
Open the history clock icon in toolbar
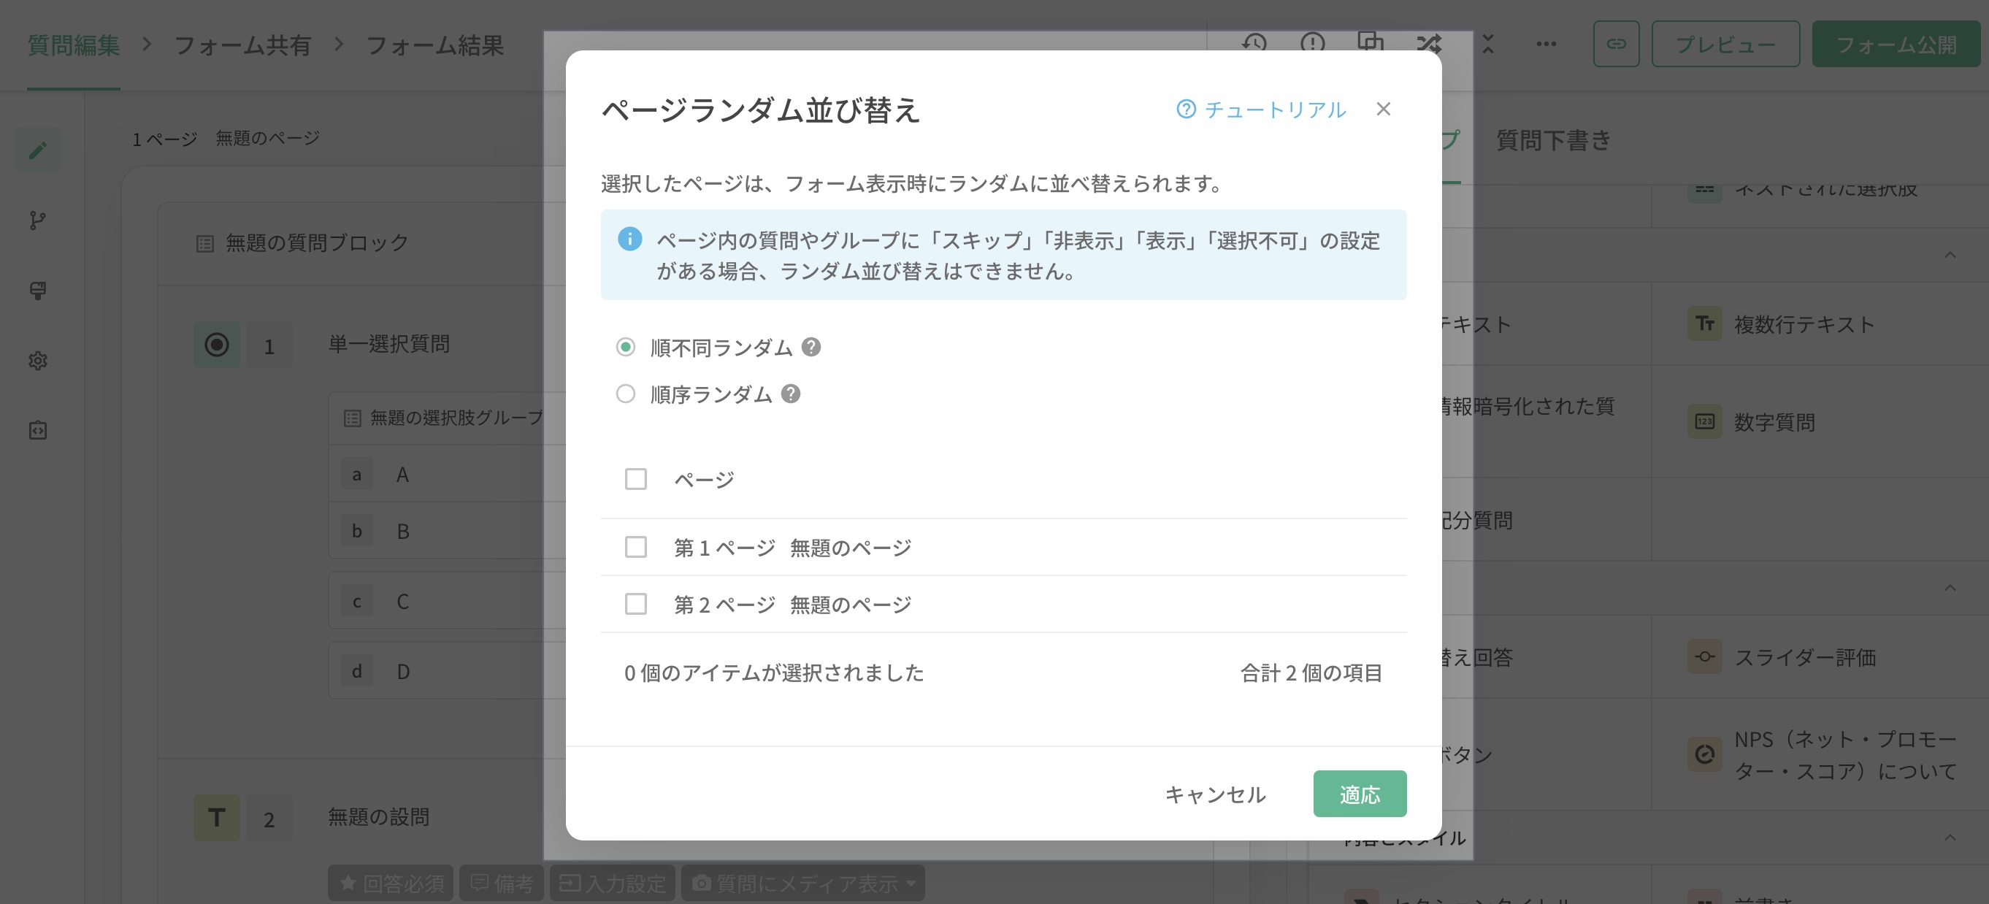click(1254, 43)
